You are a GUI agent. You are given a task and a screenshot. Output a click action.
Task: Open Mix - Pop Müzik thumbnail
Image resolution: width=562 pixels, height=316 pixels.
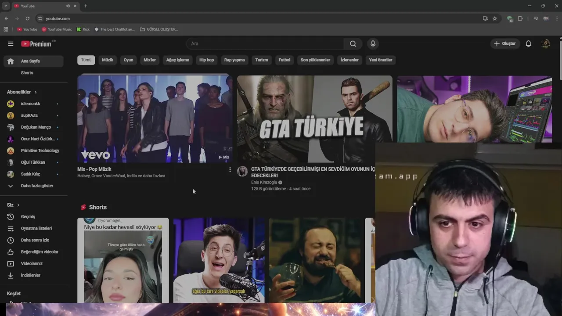[155, 118]
